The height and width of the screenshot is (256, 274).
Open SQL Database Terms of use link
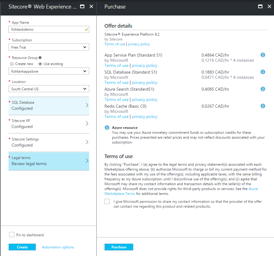pos(116,82)
